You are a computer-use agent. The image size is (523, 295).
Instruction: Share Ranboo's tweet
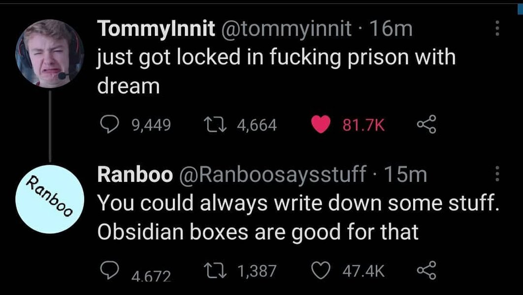click(426, 270)
